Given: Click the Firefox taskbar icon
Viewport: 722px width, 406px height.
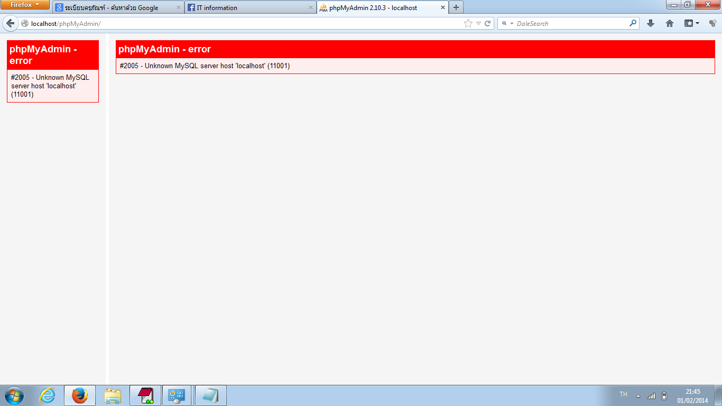Looking at the screenshot, I should click(x=80, y=395).
